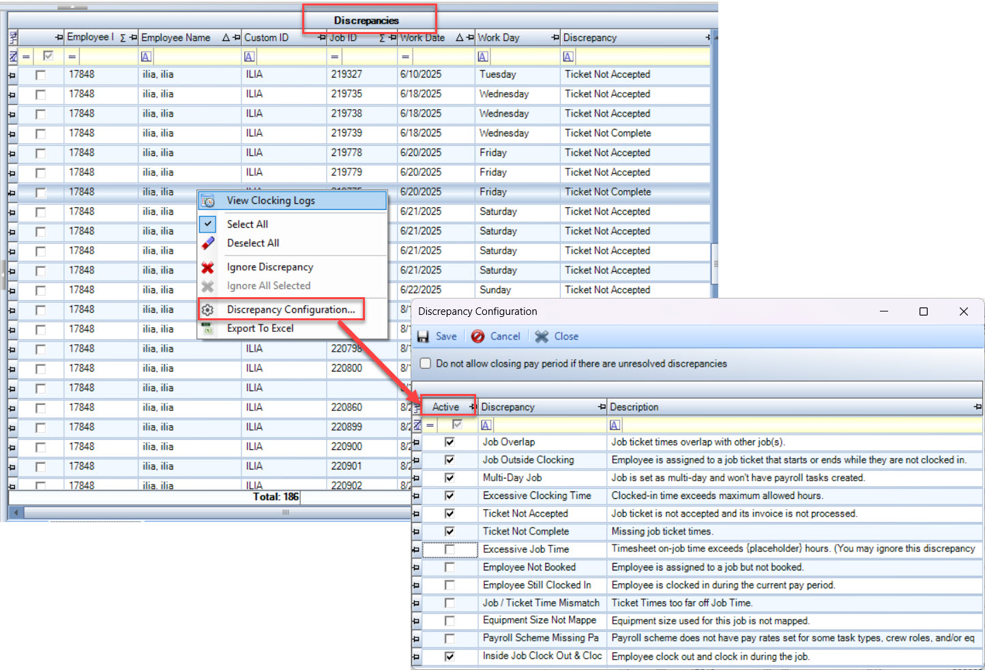Select the Job ID 220860 cell
The height and width of the screenshot is (670, 985).
[x=362, y=408]
